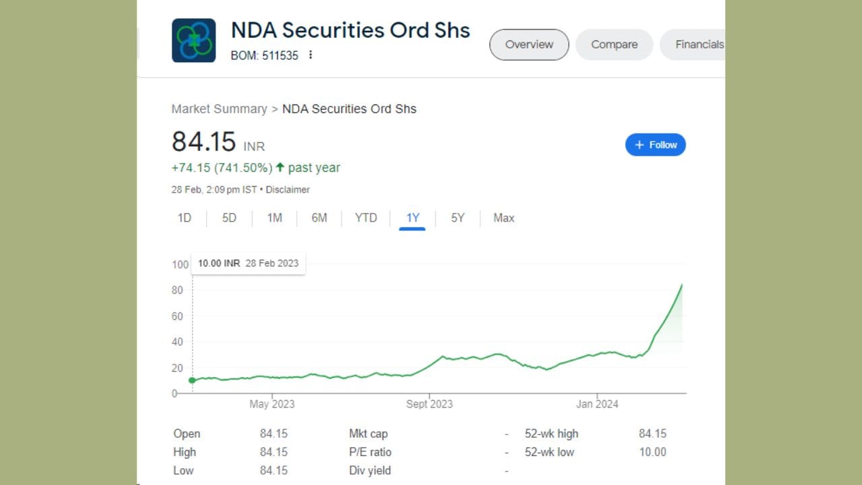The height and width of the screenshot is (485, 862).
Task: Click the Market Summary breadcrumb link
Action: [219, 109]
